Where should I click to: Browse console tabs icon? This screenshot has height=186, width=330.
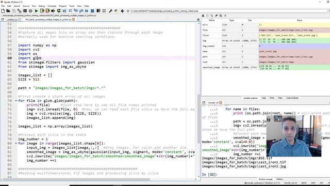point(204,102)
